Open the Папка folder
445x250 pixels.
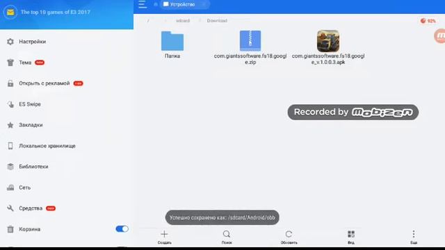172,41
